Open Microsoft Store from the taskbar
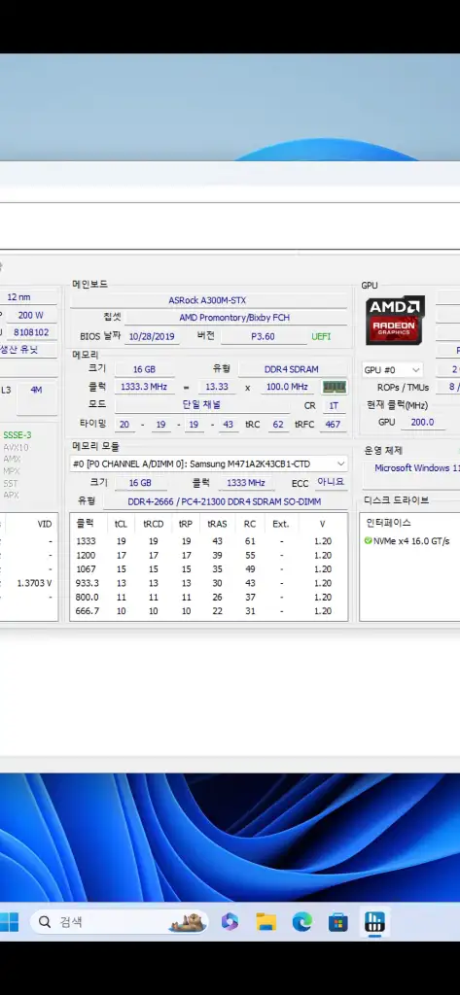Image resolution: width=460 pixels, height=995 pixels. point(338,921)
